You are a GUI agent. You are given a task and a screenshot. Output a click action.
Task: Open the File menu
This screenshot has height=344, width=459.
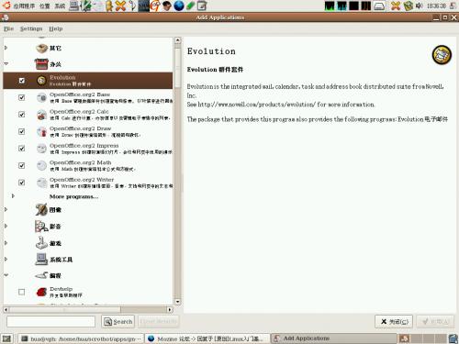(x=8, y=28)
